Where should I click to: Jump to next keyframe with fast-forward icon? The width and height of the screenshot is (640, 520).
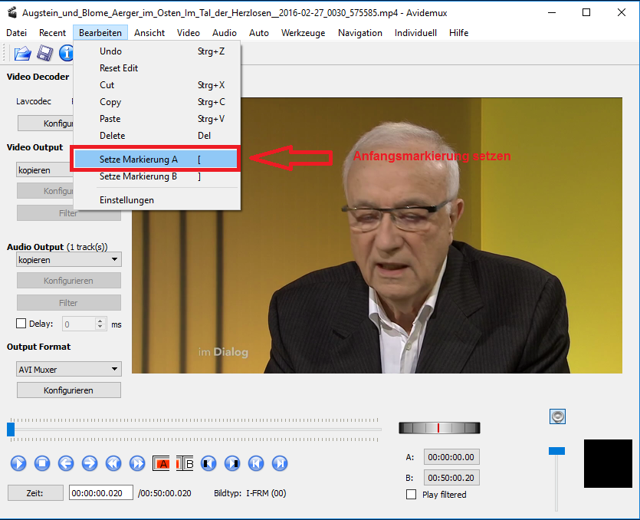[137, 463]
